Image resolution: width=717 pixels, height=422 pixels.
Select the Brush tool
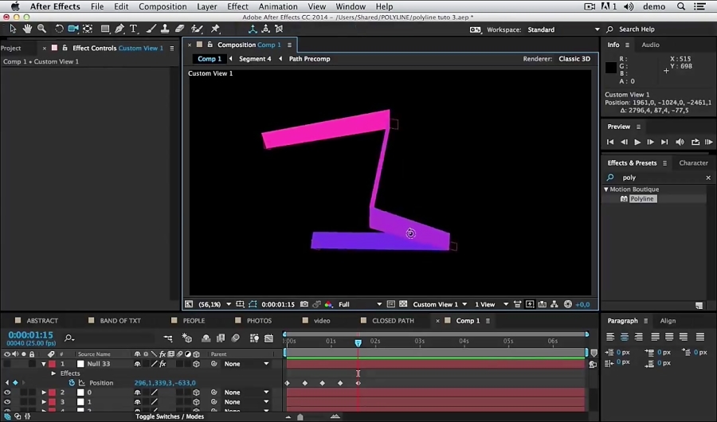click(151, 29)
